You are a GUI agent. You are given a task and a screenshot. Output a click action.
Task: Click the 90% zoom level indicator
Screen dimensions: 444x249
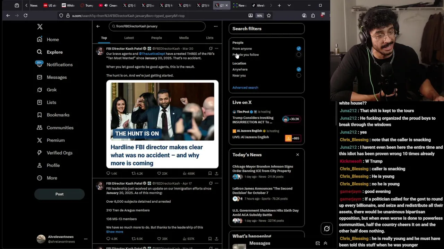click(x=259, y=16)
